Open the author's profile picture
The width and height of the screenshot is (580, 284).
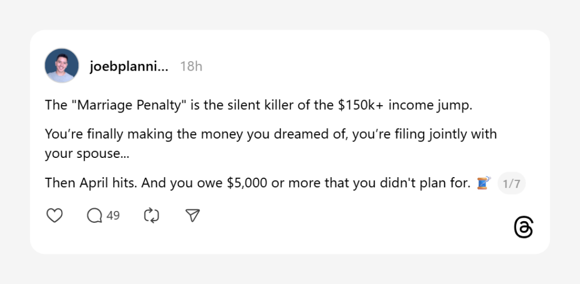(62, 66)
